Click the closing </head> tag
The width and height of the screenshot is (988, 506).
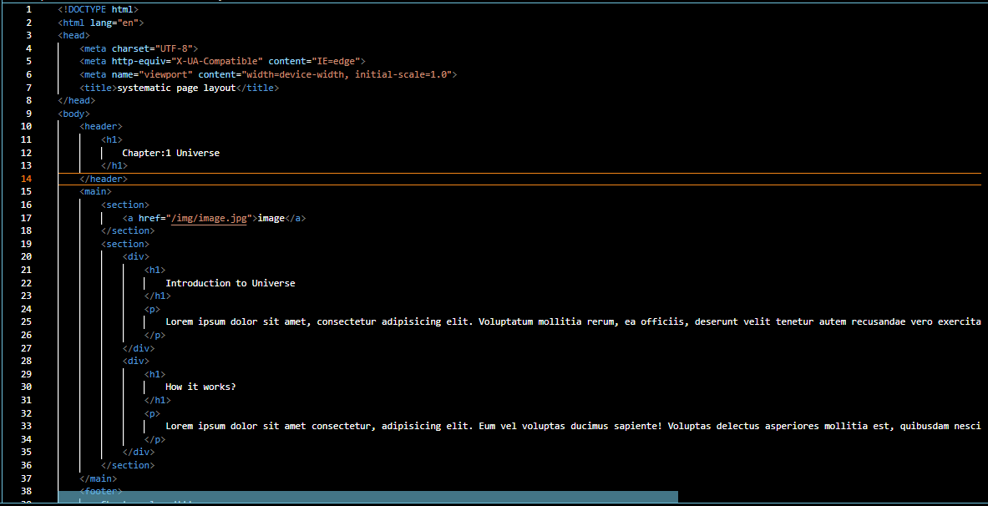[76, 101]
